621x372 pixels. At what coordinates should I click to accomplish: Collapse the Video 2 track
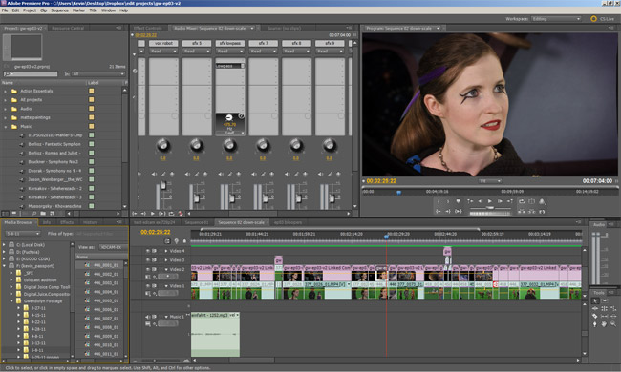(x=166, y=269)
